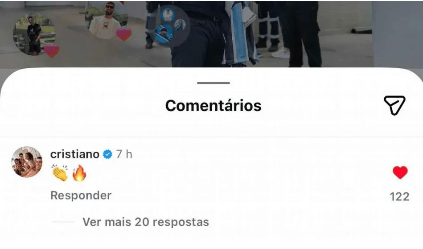View the 122 likes count

tap(399, 196)
